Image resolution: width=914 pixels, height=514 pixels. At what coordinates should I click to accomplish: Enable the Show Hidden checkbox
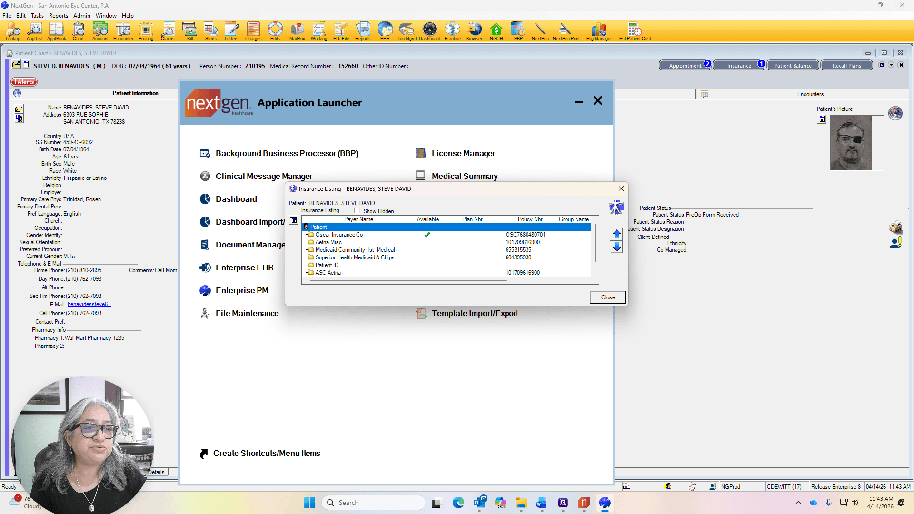click(x=357, y=211)
